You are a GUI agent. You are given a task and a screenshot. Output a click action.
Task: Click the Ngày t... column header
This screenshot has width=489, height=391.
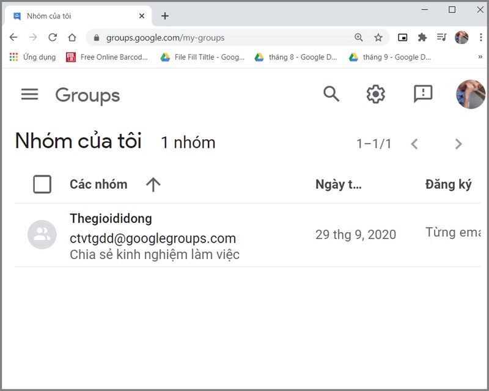(339, 185)
